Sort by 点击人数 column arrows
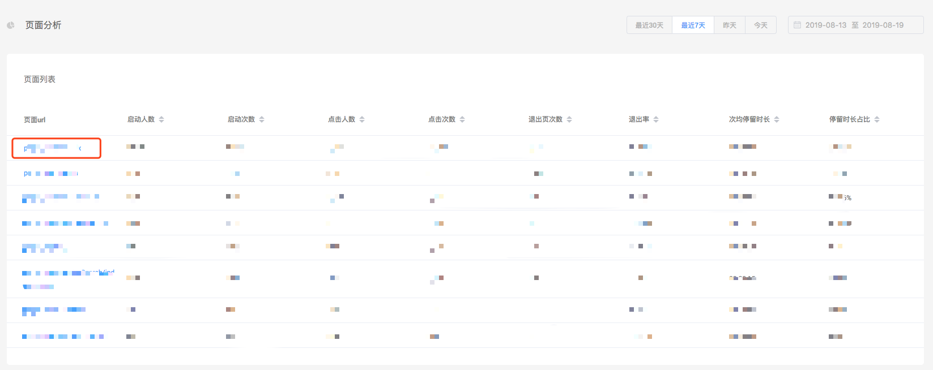The image size is (933, 370). pos(362,119)
